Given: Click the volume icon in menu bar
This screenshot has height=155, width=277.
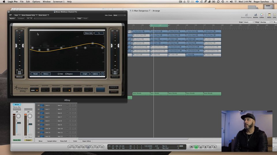Looking at the screenshot, I should click(231, 2).
